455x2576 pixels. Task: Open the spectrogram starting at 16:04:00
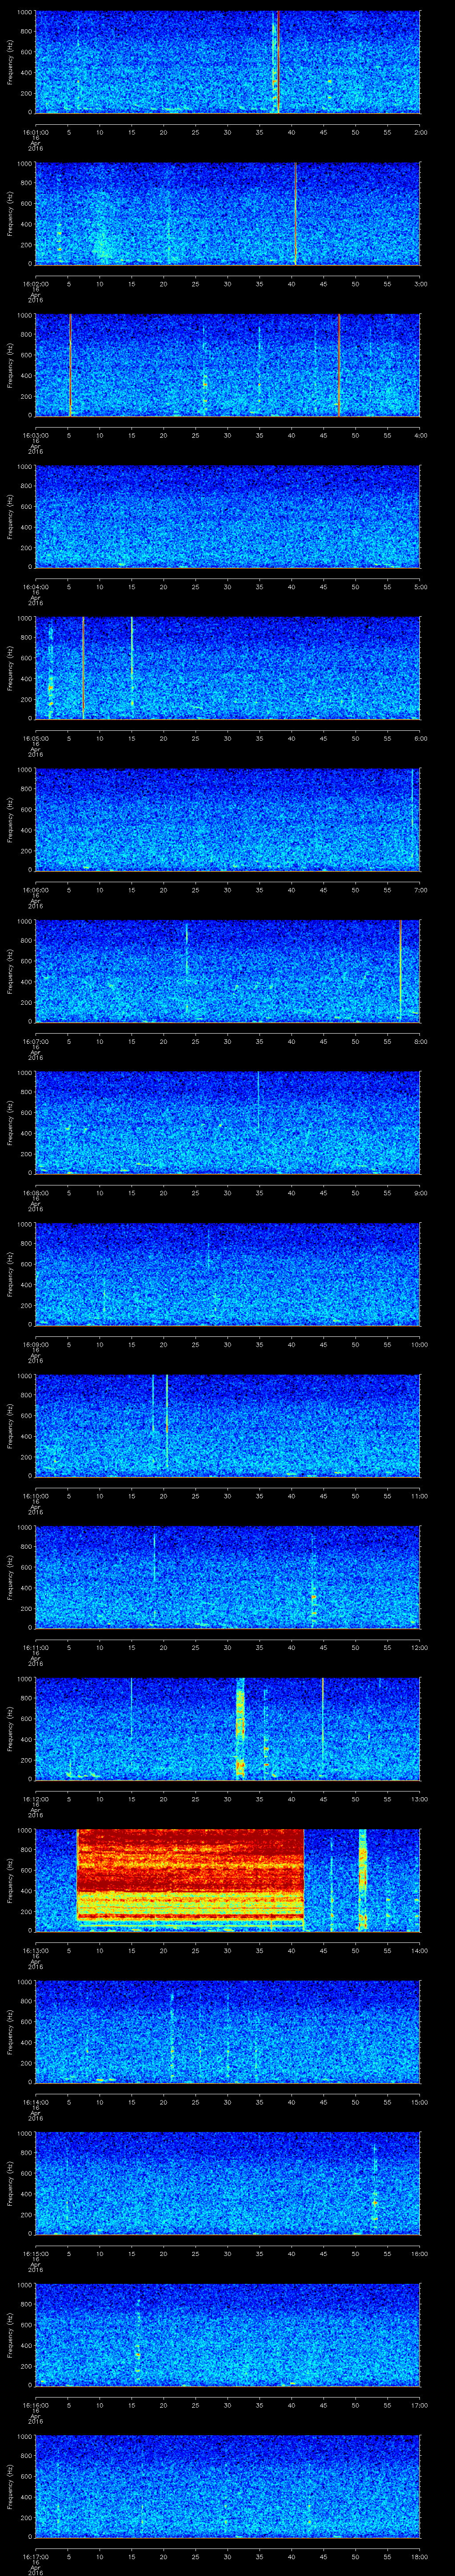tap(227, 516)
